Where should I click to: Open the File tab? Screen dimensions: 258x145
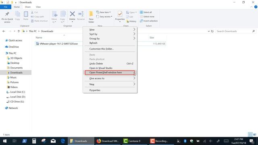point(6,7)
